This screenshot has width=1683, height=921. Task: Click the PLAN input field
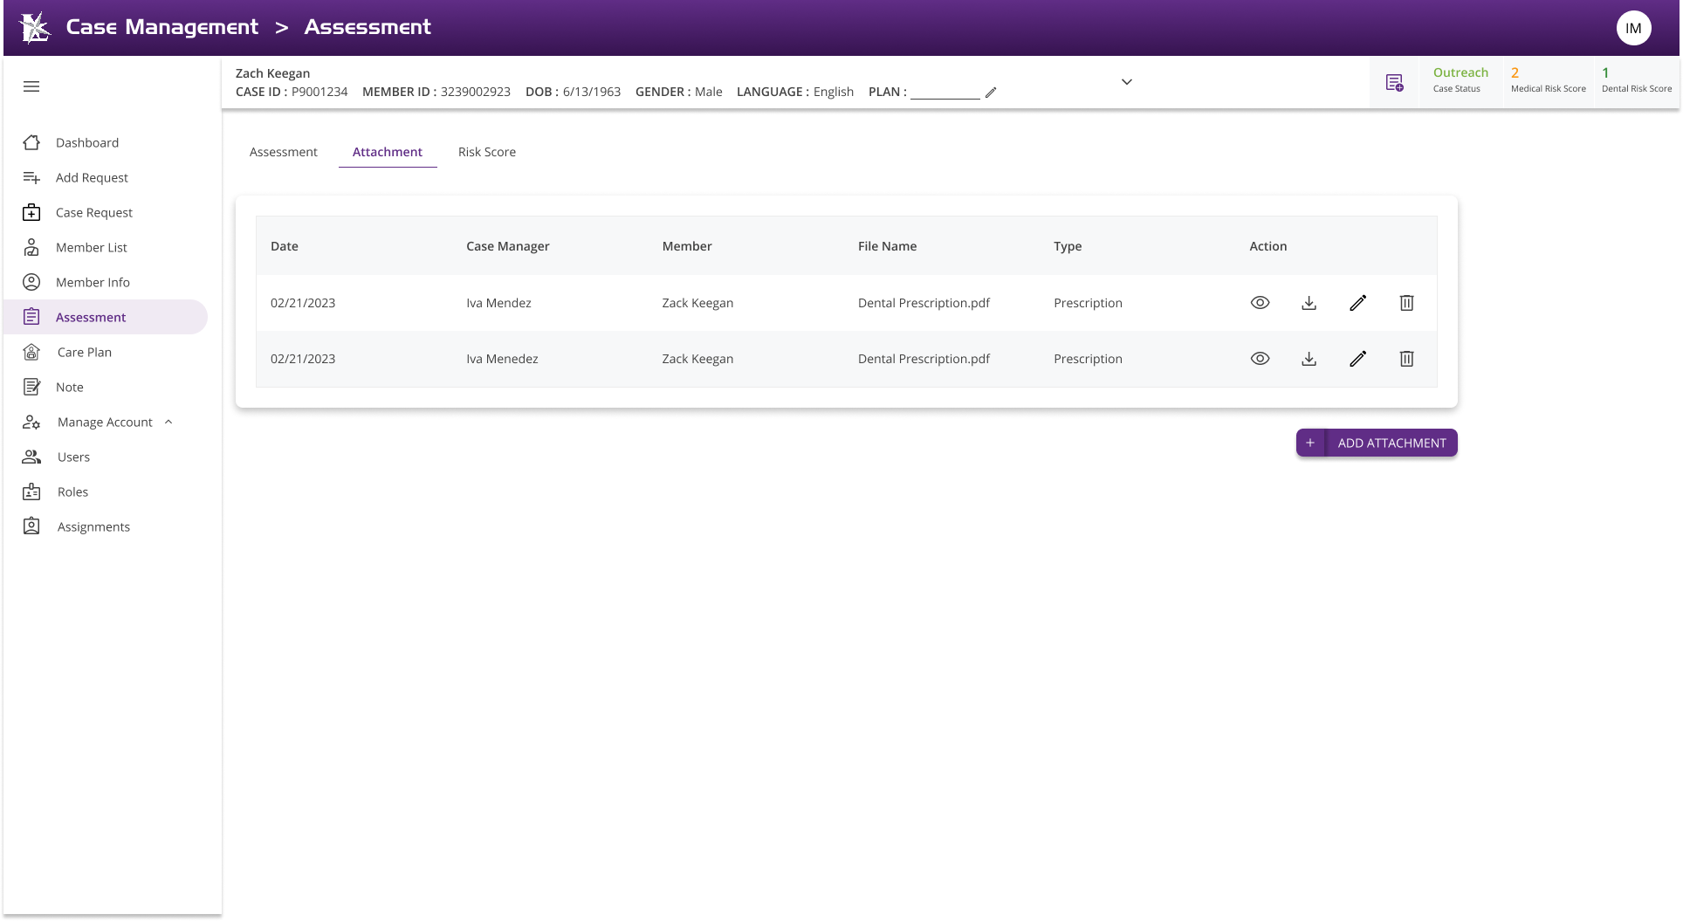click(x=945, y=92)
